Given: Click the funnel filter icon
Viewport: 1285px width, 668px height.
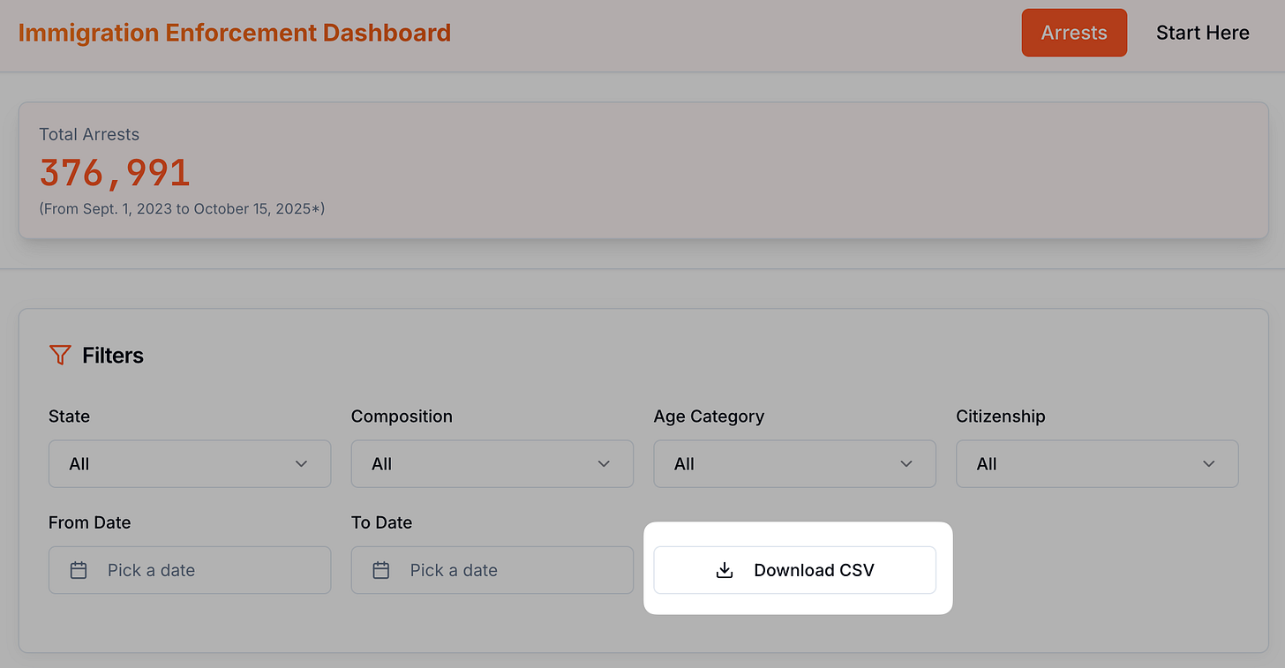Looking at the screenshot, I should [60, 356].
